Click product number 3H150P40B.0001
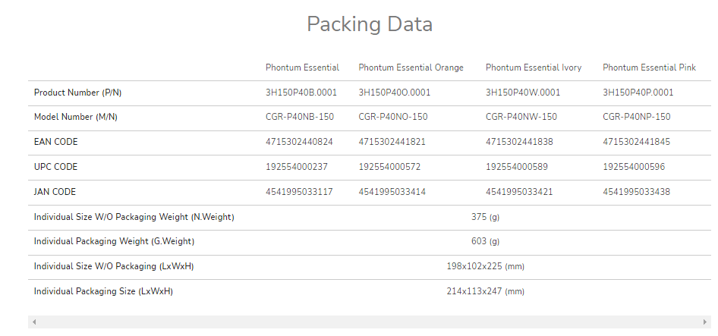 (x=301, y=93)
